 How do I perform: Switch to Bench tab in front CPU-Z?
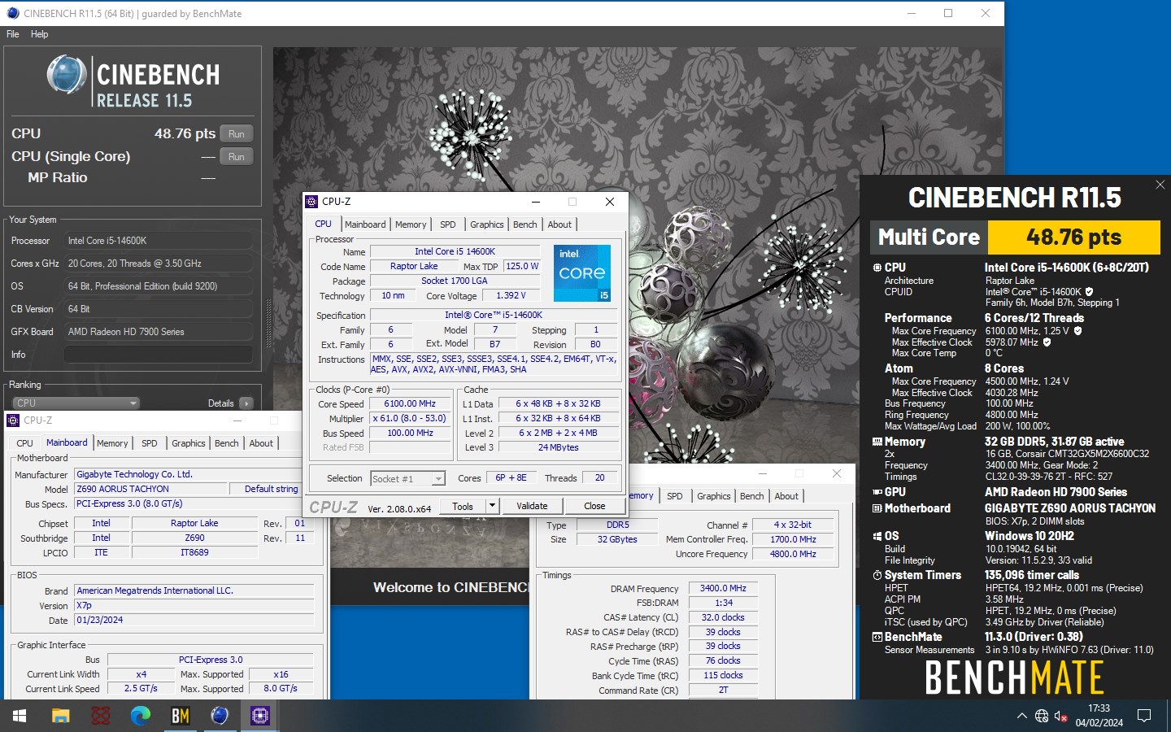coord(525,224)
